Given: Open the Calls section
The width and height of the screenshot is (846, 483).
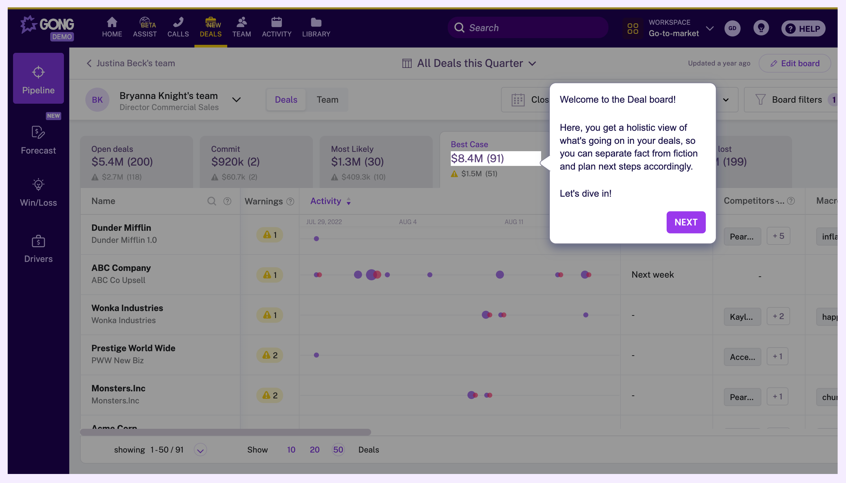Looking at the screenshot, I should tap(178, 27).
